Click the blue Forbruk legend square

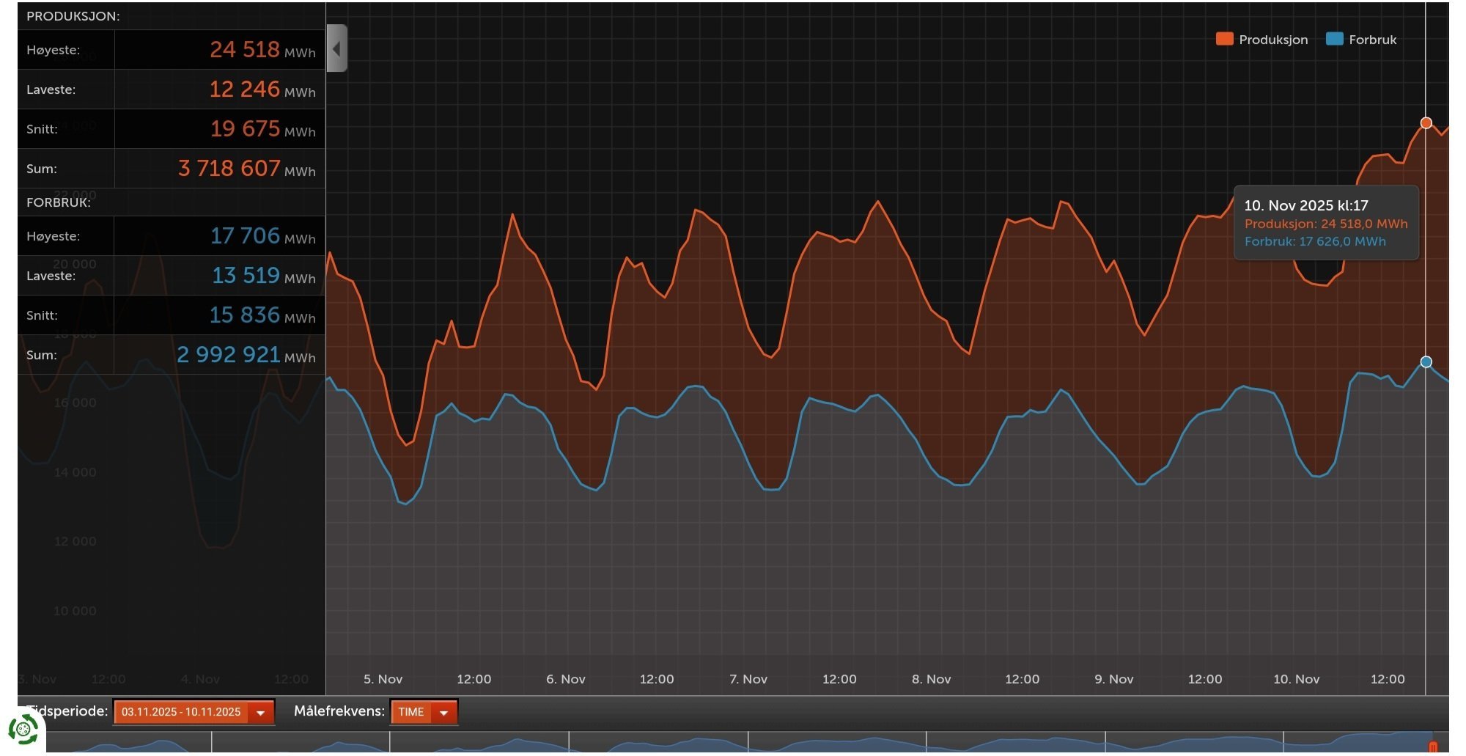pyautogui.click(x=1334, y=40)
